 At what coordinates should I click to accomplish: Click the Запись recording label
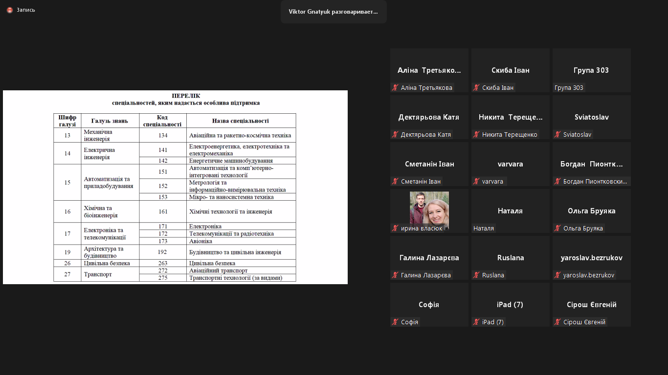[x=26, y=10]
